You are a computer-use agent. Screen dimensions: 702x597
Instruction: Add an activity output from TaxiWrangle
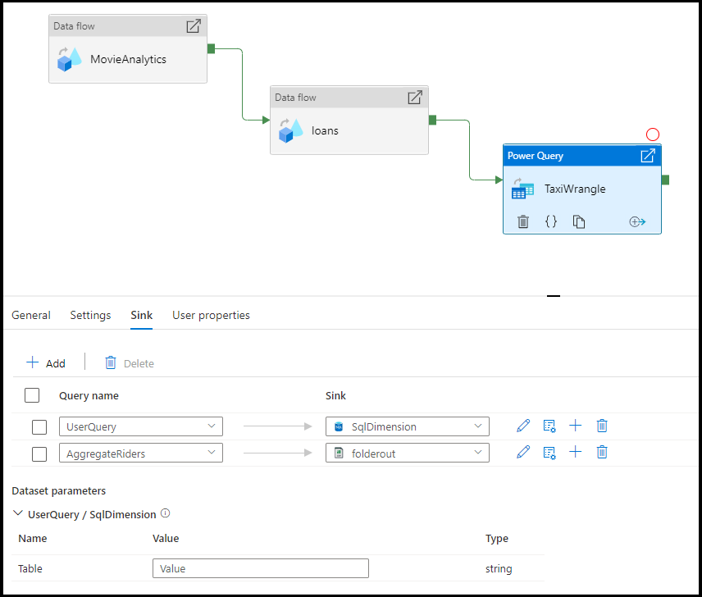tap(638, 221)
